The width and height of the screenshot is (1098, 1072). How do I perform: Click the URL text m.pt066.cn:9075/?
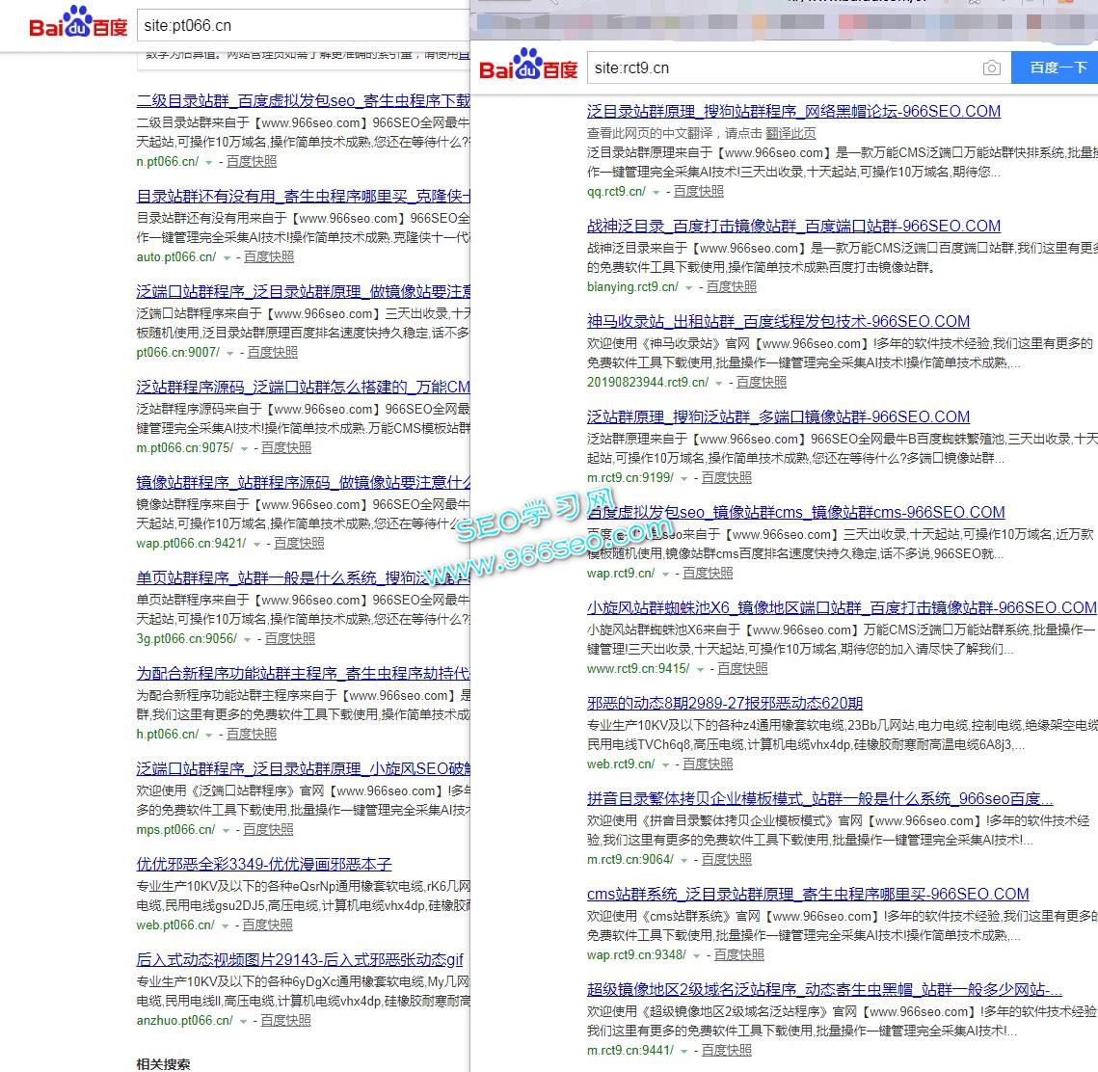click(185, 448)
